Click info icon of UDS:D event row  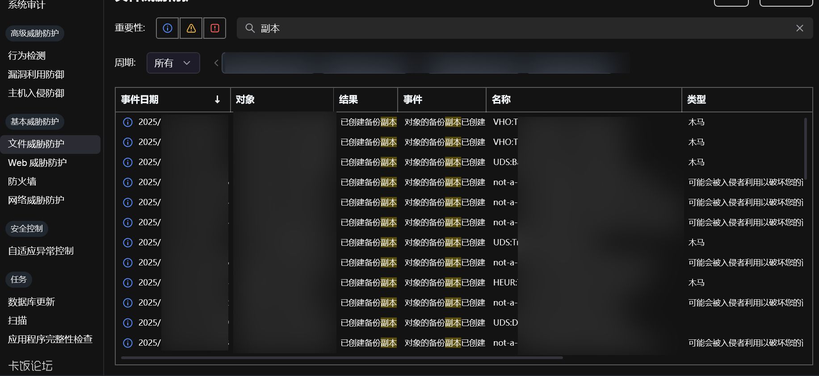(x=128, y=323)
